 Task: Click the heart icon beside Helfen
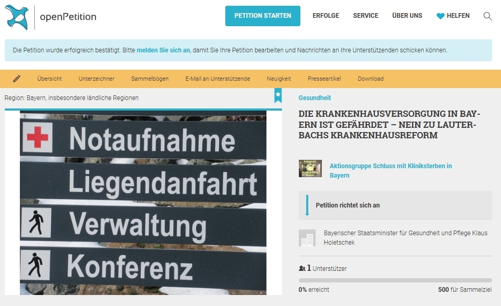[x=440, y=16]
